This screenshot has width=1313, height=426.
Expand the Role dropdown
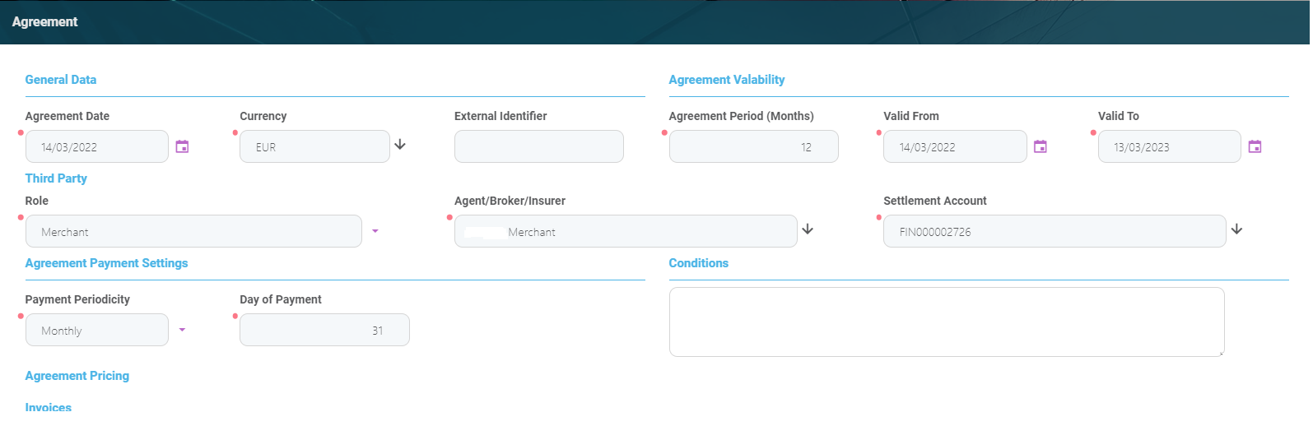375,231
